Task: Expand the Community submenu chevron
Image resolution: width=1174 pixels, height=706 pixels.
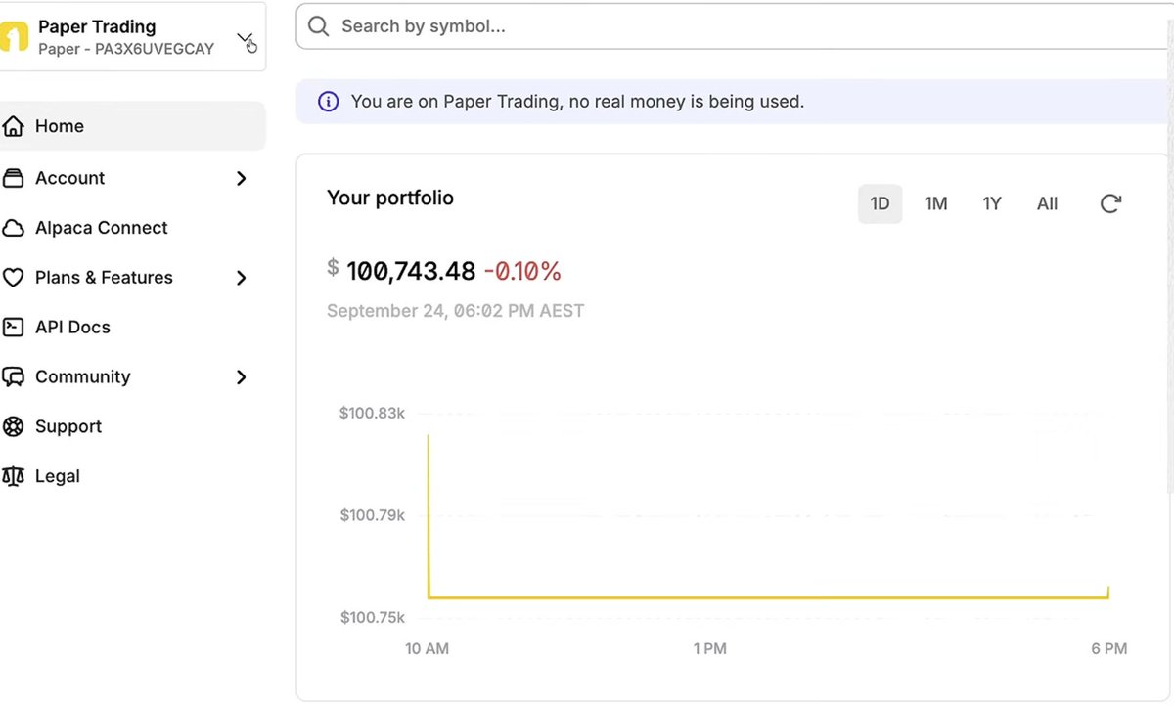Action: (x=242, y=377)
